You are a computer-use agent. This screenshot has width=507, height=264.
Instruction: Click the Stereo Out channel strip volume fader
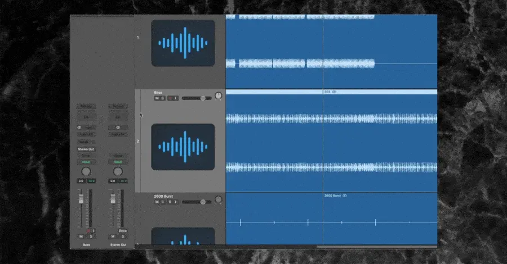tap(113, 199)
